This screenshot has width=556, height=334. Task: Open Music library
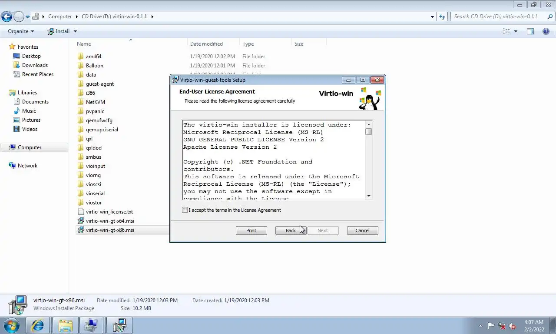coord(29,111)
